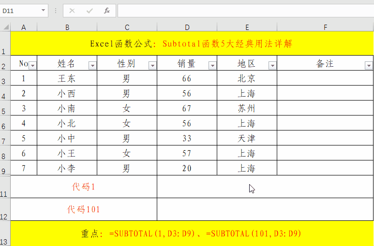Select row 3 header
Viewport: 374px width, 246px height.
pos(5,78)
